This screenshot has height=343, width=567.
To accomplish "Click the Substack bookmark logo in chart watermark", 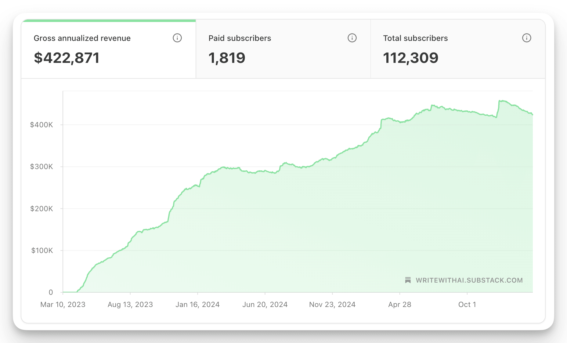I will pyautogui.click(x=408, y=280).
